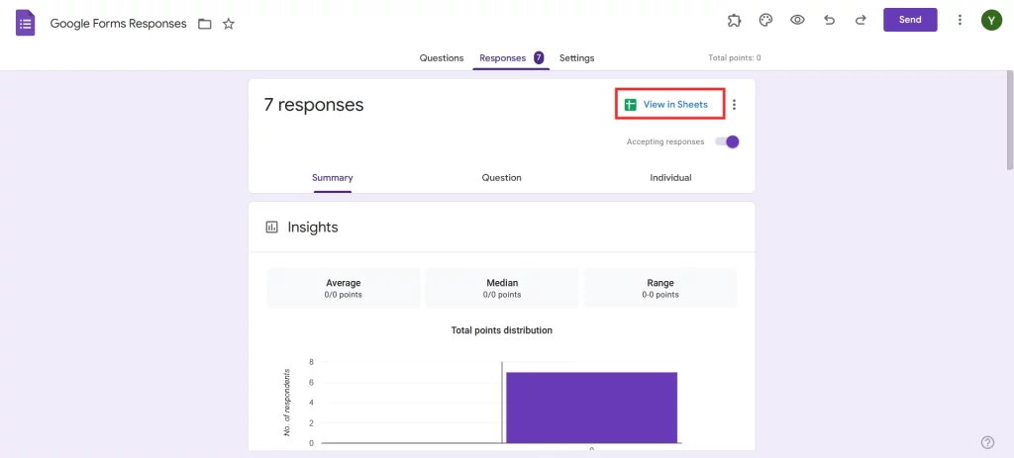Click the green Sheets icon

point(631,105)
